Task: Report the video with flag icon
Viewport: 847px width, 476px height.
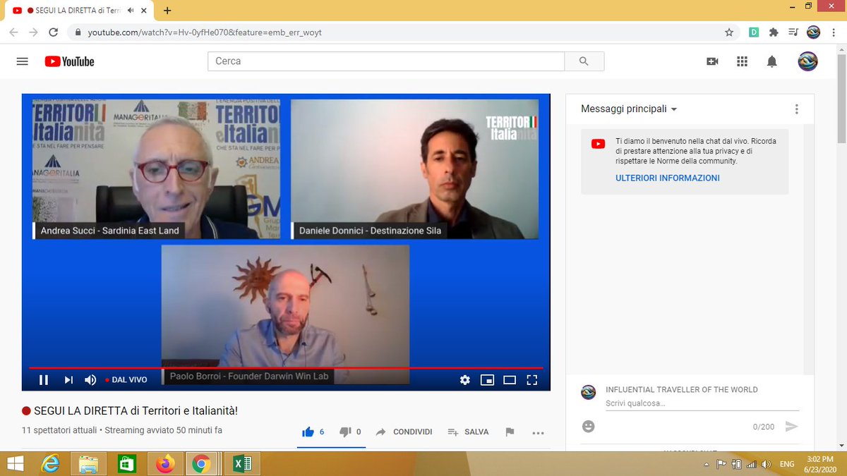Action: 510,432
